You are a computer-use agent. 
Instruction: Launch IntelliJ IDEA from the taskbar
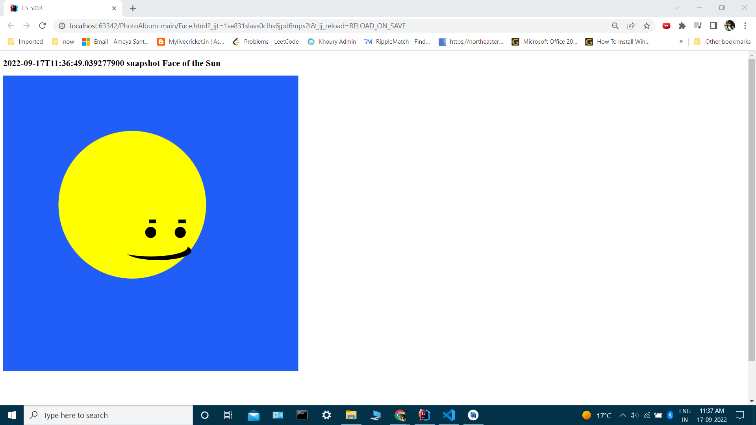(x=424, y=415)
